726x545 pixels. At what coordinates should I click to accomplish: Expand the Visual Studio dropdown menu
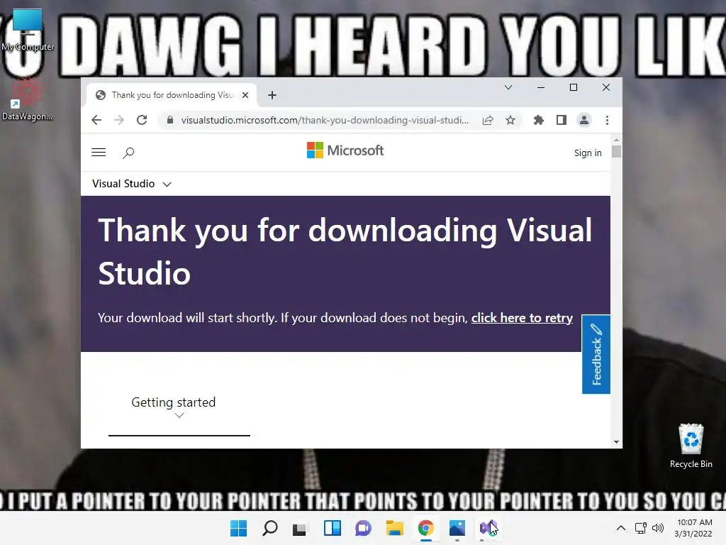pos(132,184)
